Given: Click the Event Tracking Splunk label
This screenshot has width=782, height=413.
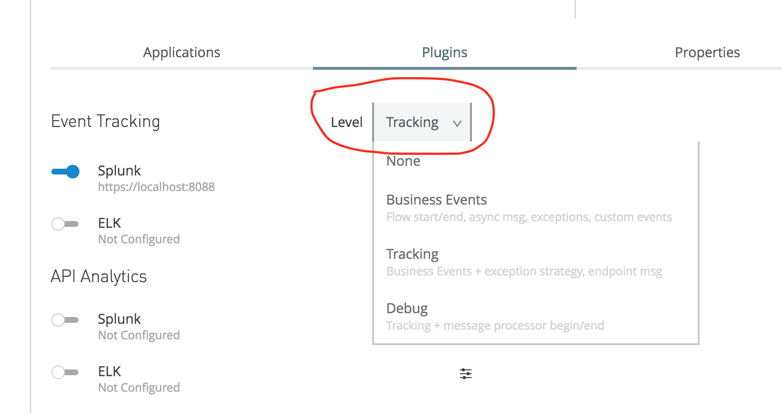Looking at the screenshot, I should tap(119, 171).
